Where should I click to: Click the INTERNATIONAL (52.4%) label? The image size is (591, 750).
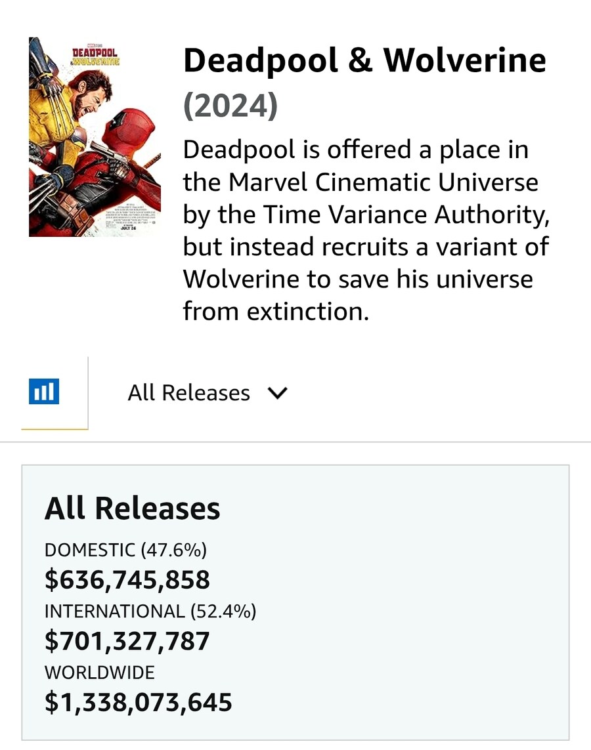tap(150, 612)
